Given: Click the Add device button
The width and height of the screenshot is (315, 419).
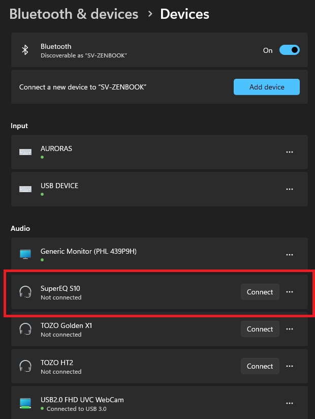Looking at the screenshot, I should [x=267, y=87].
